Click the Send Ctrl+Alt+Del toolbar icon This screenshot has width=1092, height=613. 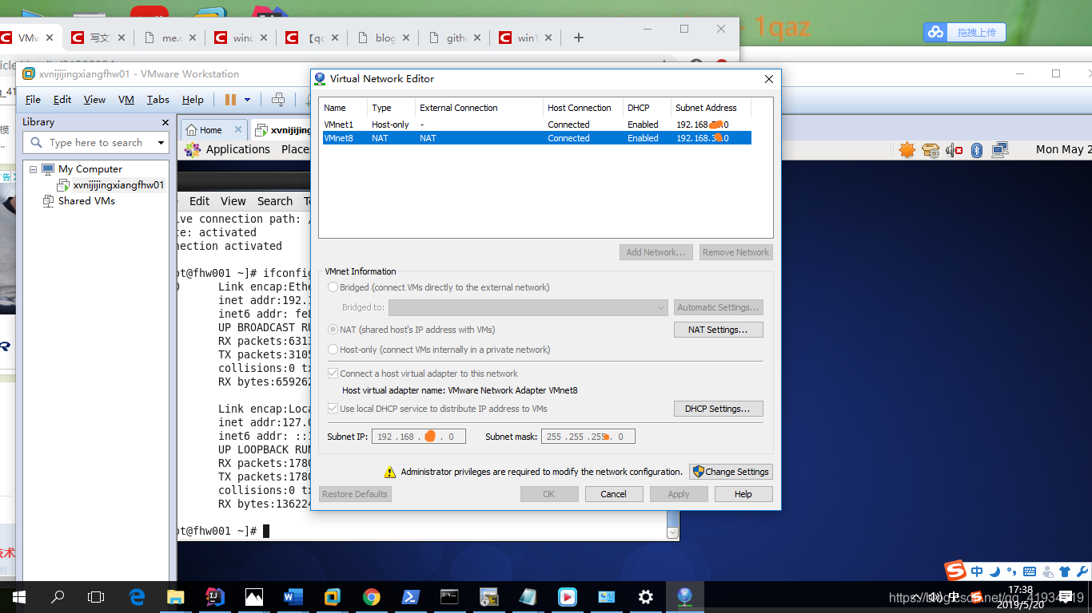278,100
